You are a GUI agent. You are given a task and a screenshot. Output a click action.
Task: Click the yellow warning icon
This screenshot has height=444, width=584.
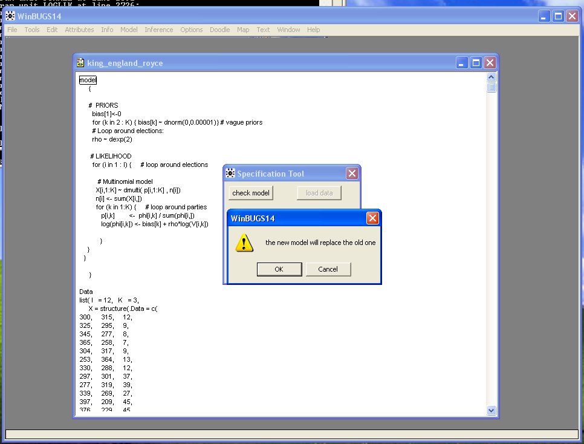tap(244, 243)
